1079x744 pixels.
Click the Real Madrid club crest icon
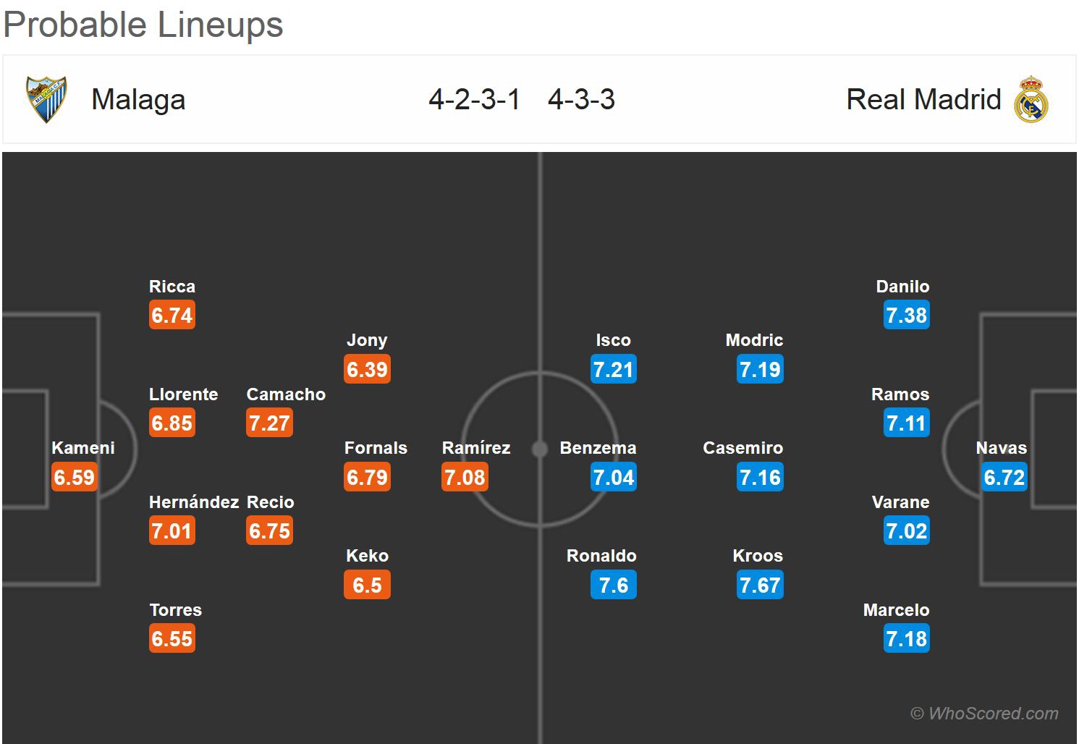(x=1031, y=99)
